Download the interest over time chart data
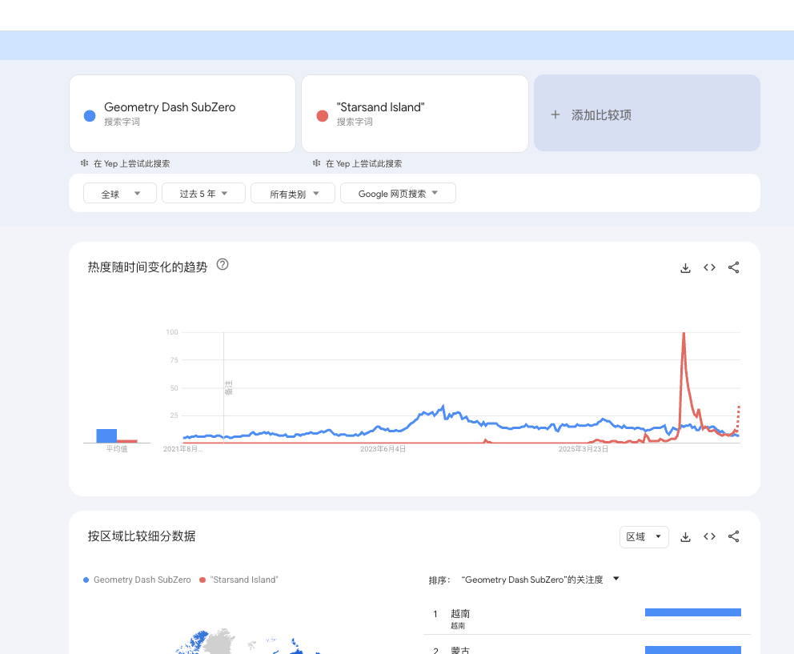Image resolution: width=794 pixels, height=654 pixels. pos(685,267)
